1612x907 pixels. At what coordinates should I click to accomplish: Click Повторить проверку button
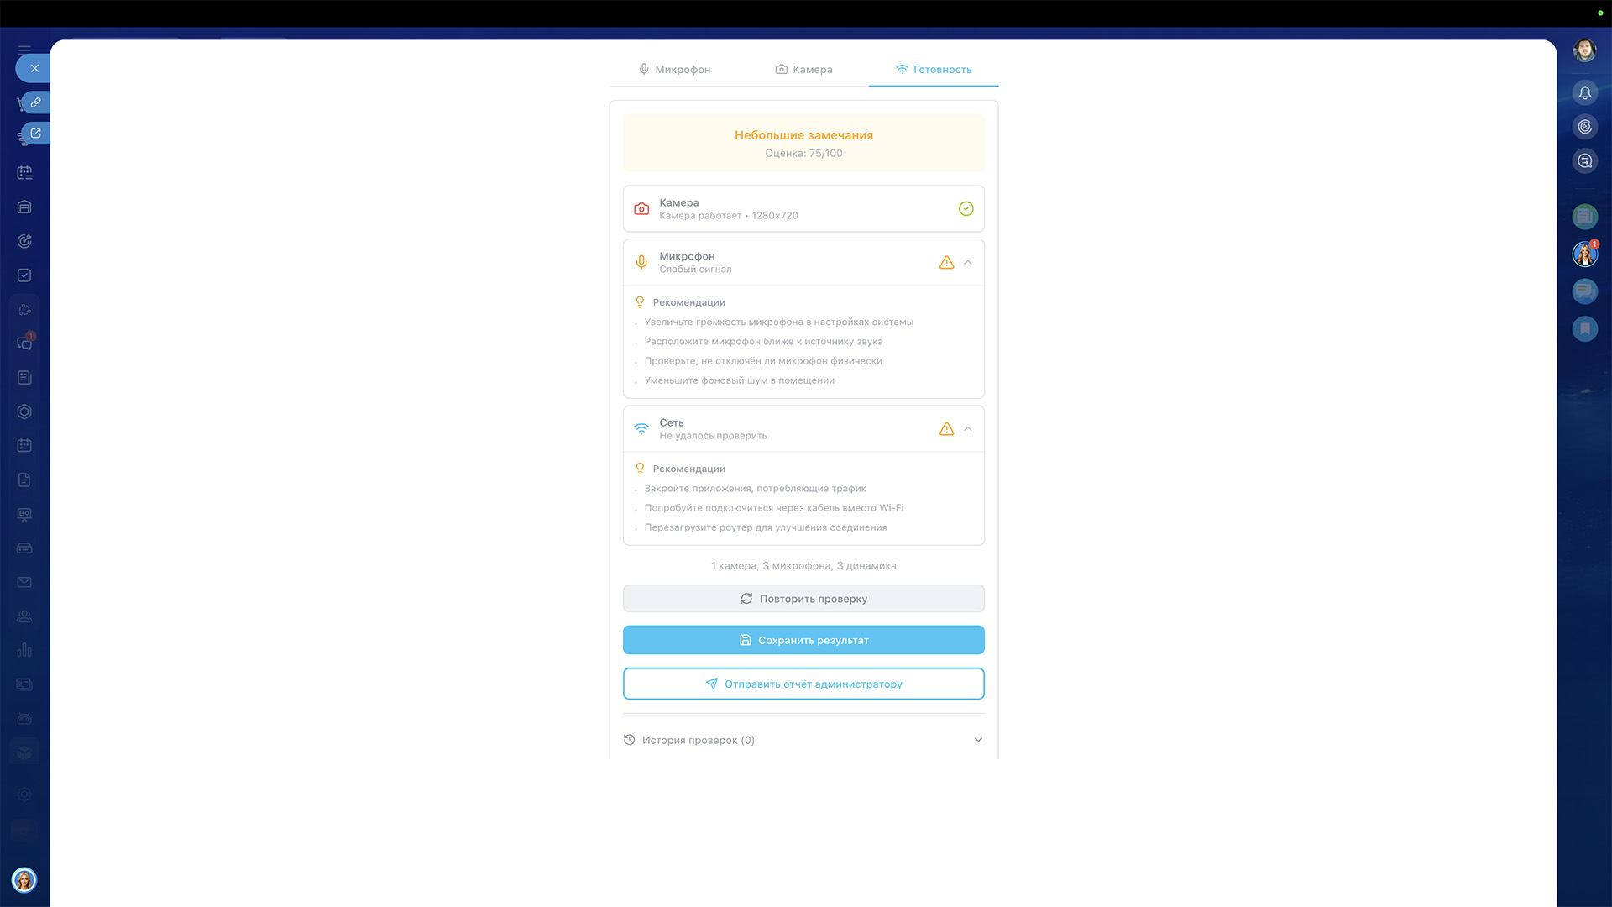coord(803,599)
